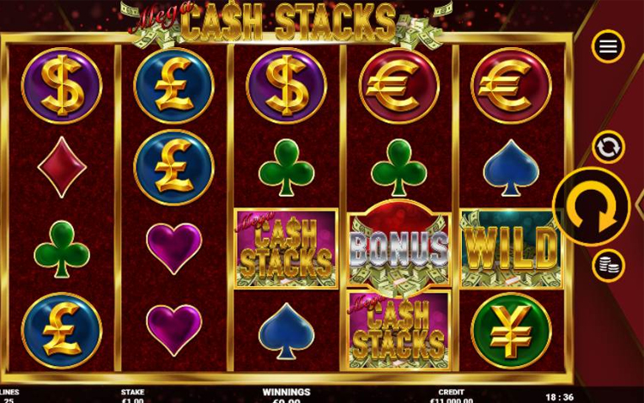Select the green Yen coin symbol

tap(511, 331)
